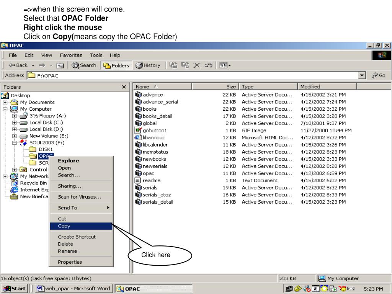Select the advance ASP file icon

[x=138, y=95]
